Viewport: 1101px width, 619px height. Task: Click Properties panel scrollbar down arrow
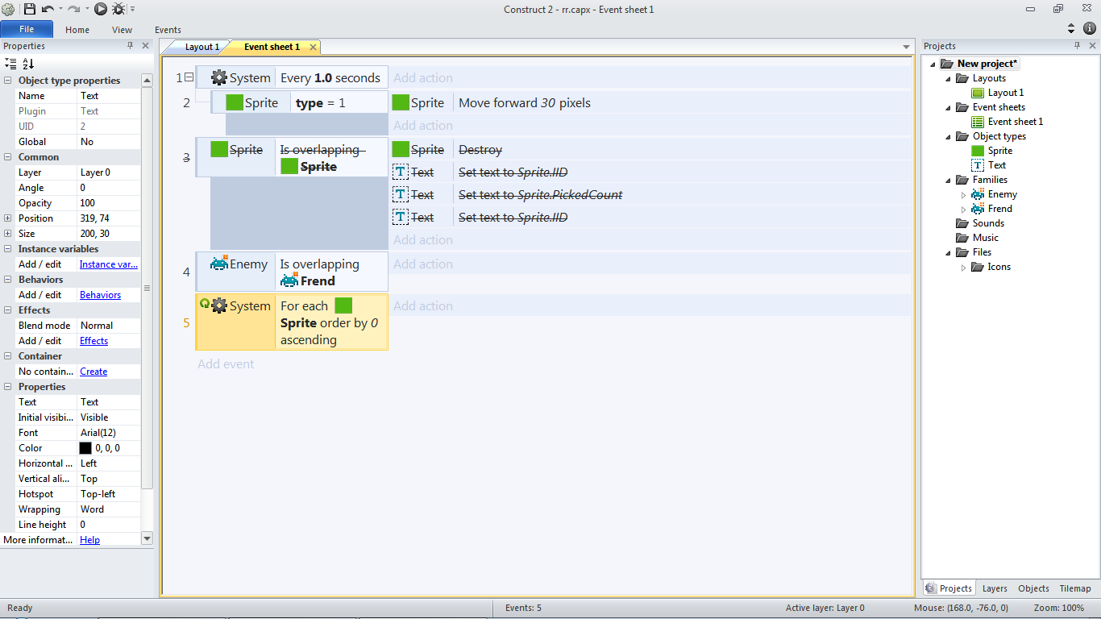pyautogui.click(x=147, y=538)
